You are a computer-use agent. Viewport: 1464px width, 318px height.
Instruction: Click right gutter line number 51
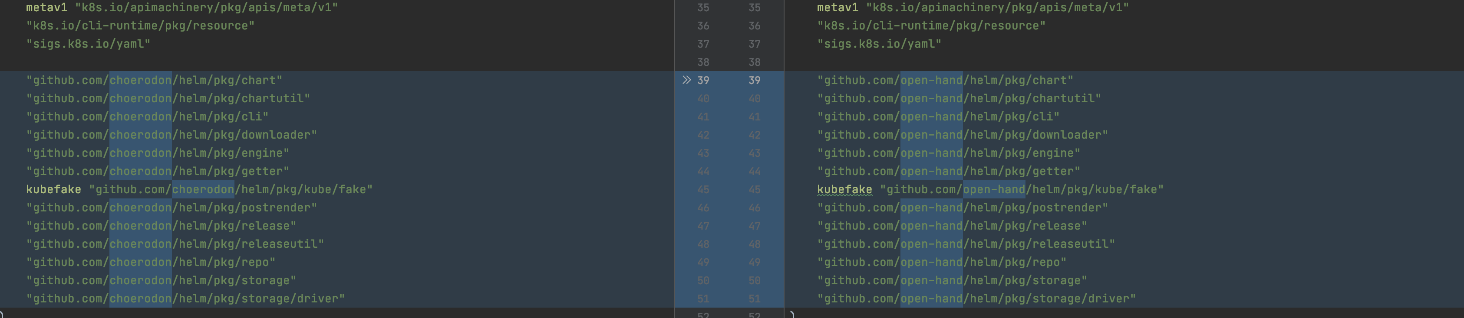[x=754, y=299]
